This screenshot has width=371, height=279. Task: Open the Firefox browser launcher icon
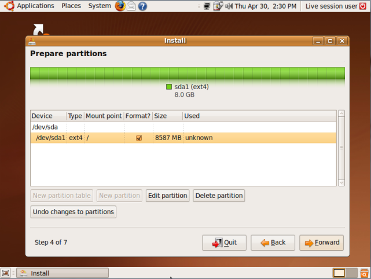[x=120, y=6]
